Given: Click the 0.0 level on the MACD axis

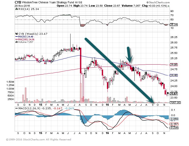Looking at the screenshot, I should point(173,115).
